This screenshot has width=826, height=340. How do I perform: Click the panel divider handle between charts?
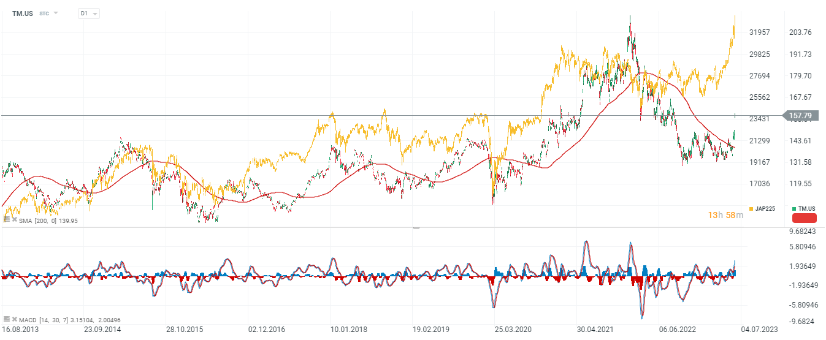[416, 227]
